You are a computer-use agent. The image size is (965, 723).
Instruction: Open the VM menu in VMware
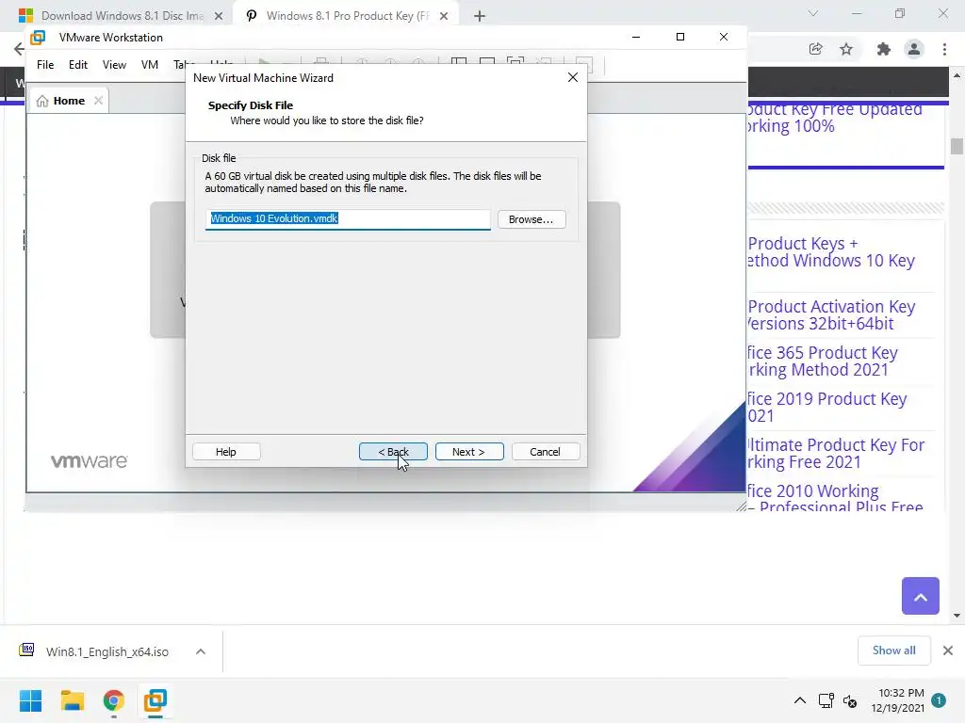click(150, 65)
